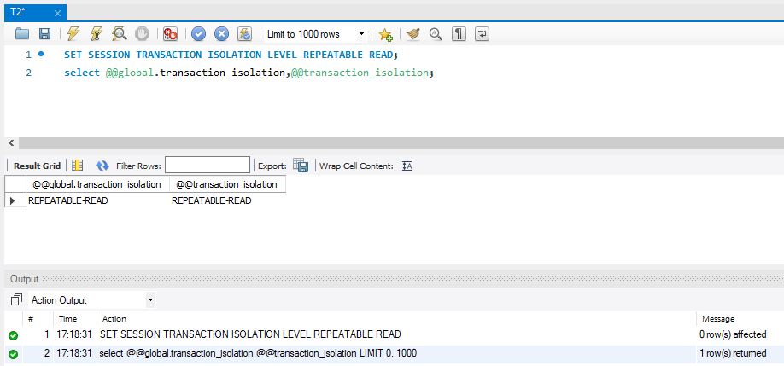784x366 pixels.
Task: Execute all statements with lightning bolt
Action: pyautogui.click(x=73, y=34)
